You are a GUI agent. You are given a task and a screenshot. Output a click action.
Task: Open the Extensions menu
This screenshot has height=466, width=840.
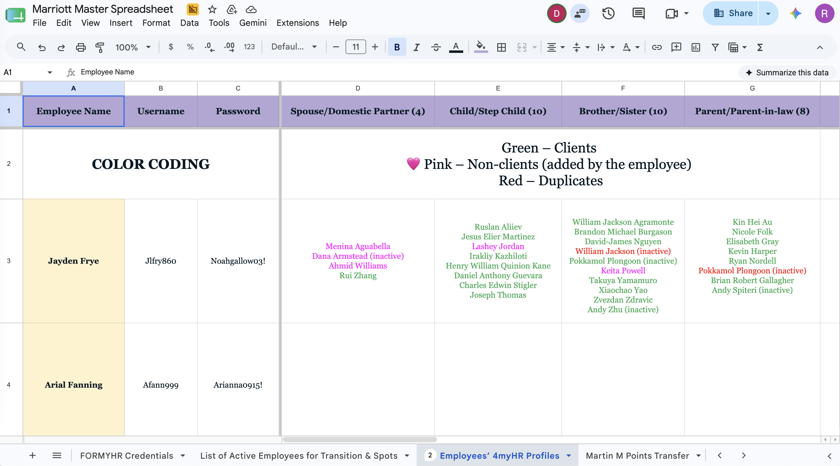click(298, 23)
